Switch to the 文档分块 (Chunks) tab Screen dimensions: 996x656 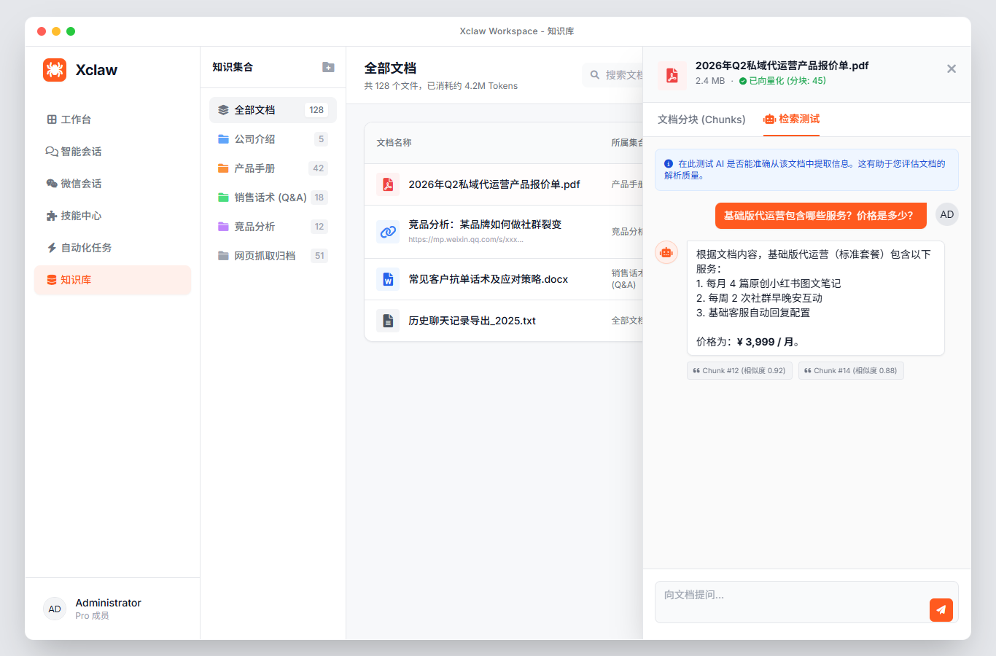point(701,120)
